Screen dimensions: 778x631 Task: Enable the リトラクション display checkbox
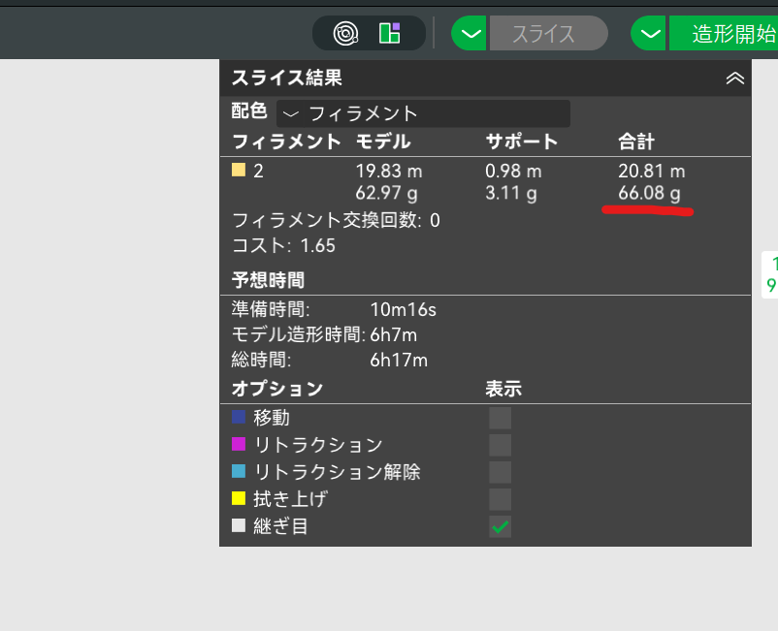500,445
